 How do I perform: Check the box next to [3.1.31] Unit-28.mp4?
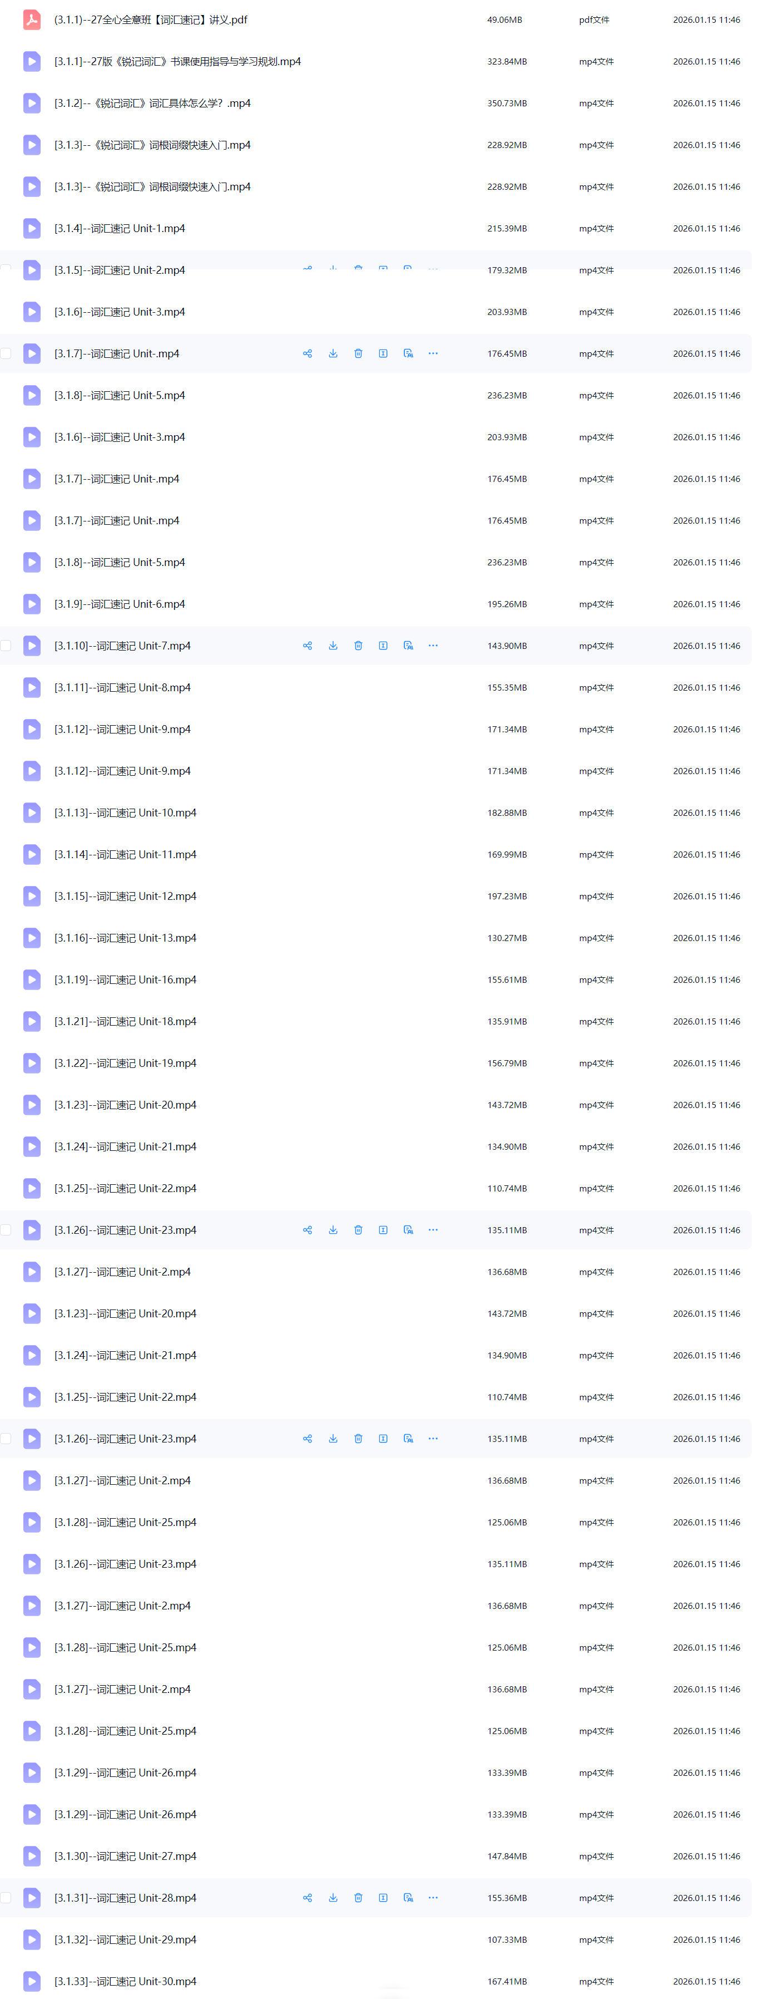point(6,1897)
